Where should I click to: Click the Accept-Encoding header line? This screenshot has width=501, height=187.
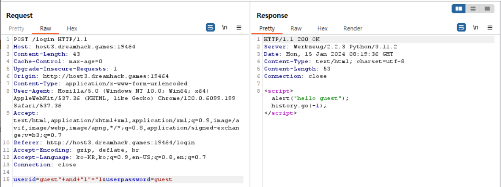(x=77, y=150)
